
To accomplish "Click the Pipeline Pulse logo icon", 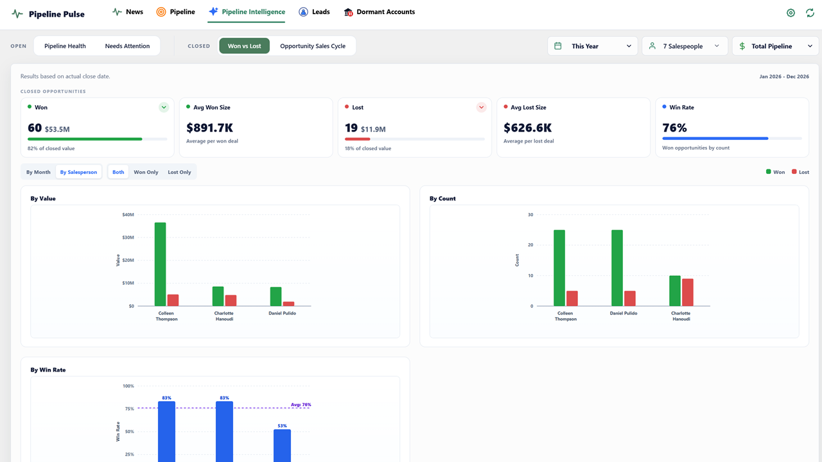I will click(x=17, y=13).
